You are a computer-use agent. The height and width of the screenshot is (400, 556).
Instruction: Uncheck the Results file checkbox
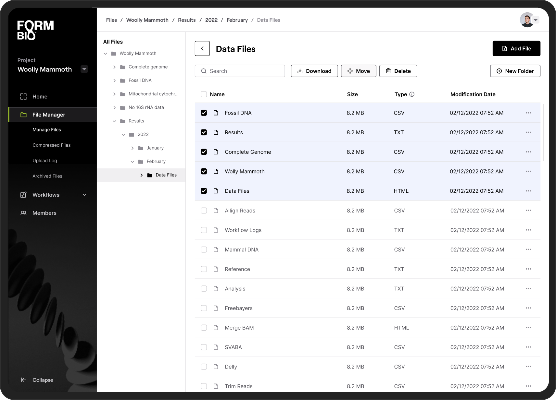pyautogui.click(x=204, y=132)
